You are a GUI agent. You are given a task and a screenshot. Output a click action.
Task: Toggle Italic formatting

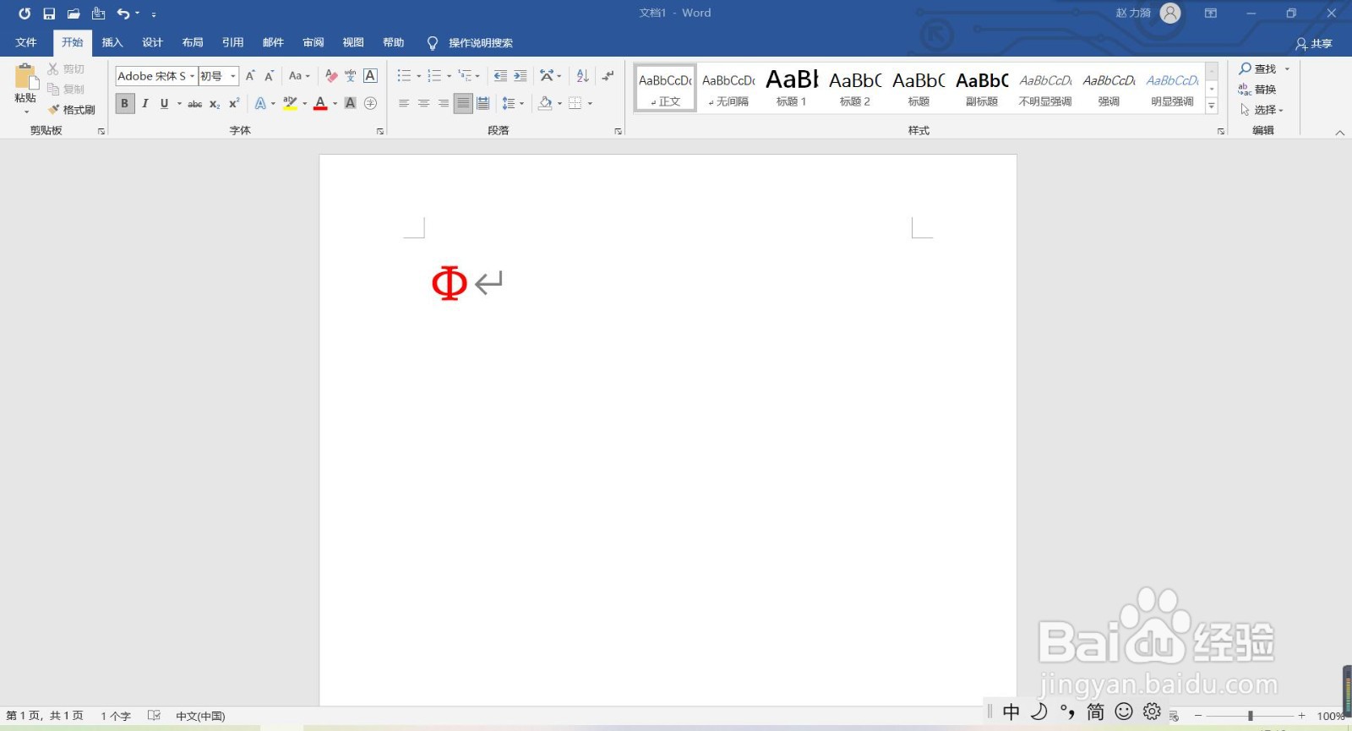click(144, 104)
